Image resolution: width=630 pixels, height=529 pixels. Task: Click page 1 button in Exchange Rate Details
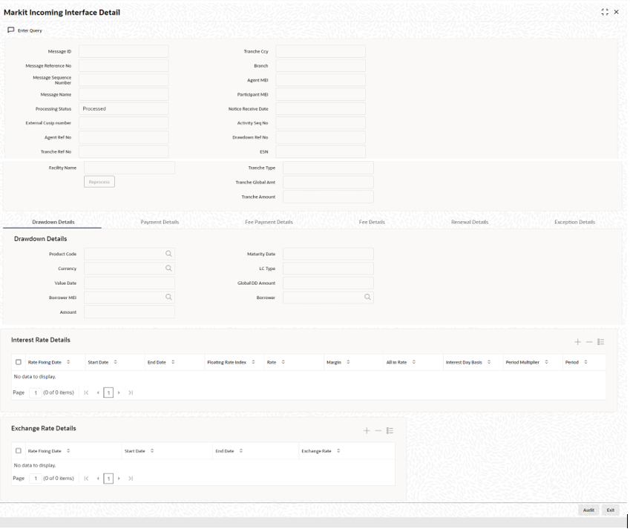tap(108, 479)
